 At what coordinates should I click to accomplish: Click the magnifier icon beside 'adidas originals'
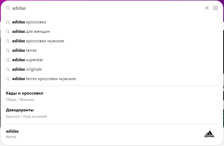coord(8,69)
